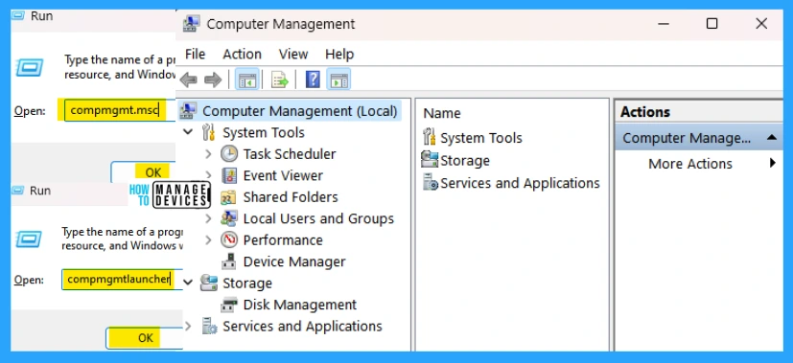Click Task Scheduler clock icon in tree
Screen dimensions: 793x363
[229, 154]
